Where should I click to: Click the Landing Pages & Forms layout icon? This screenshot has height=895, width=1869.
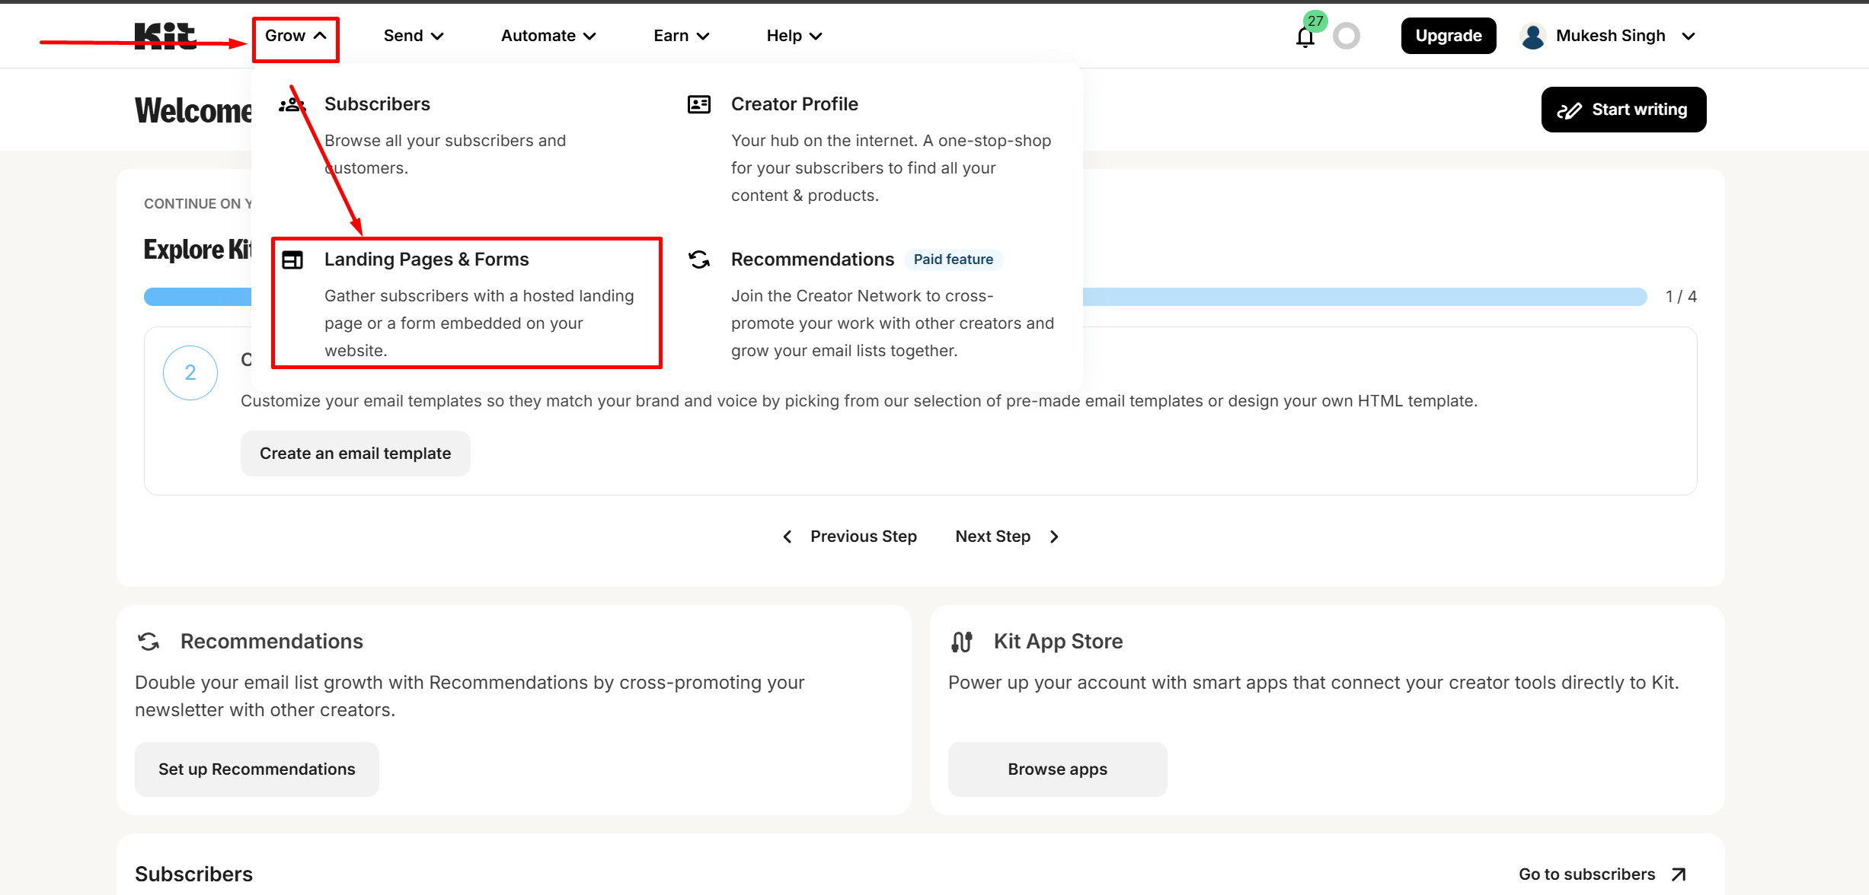pos(292,260)
